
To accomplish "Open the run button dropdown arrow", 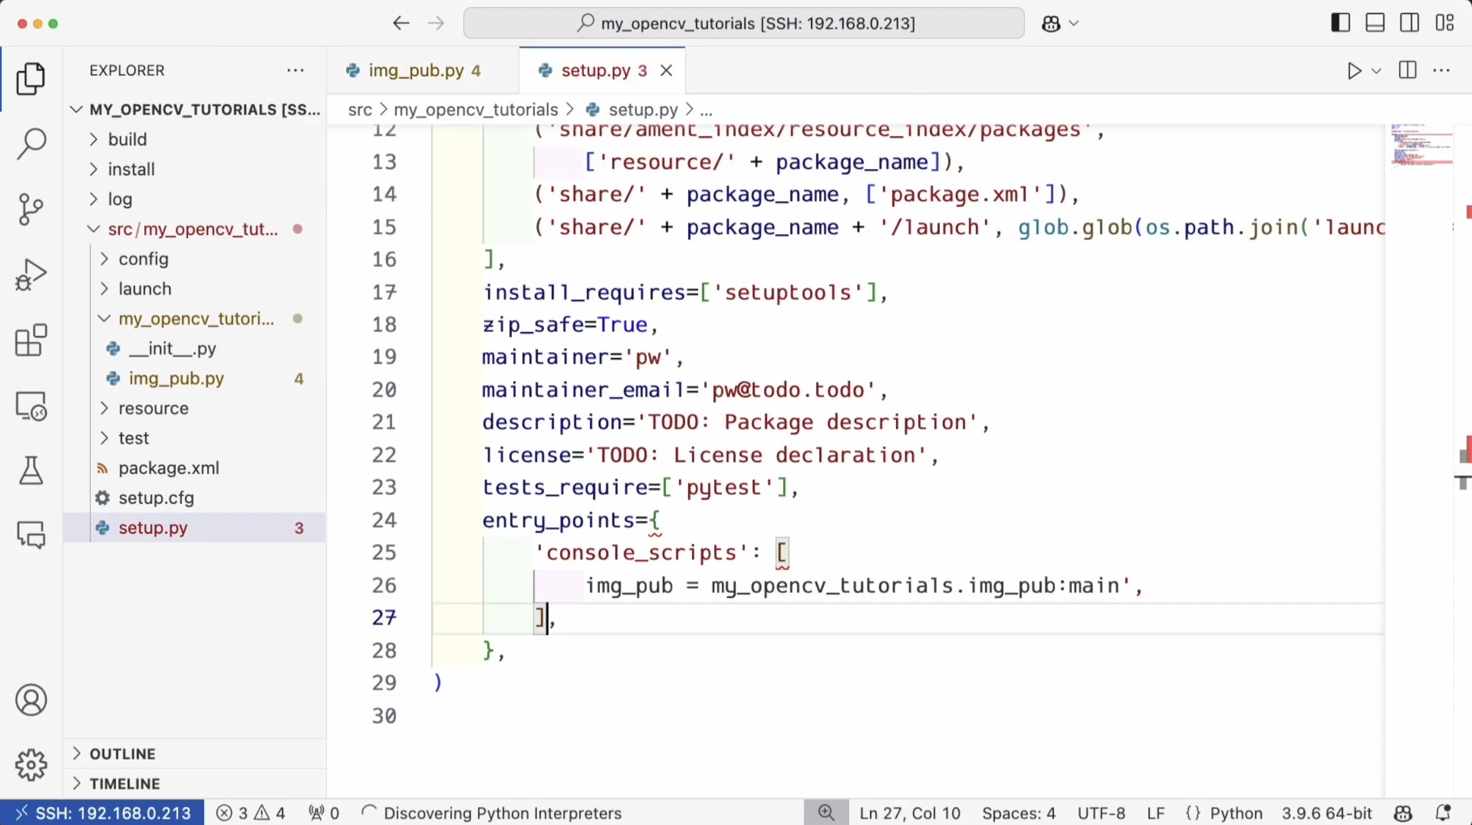I will click(1376, 71).
